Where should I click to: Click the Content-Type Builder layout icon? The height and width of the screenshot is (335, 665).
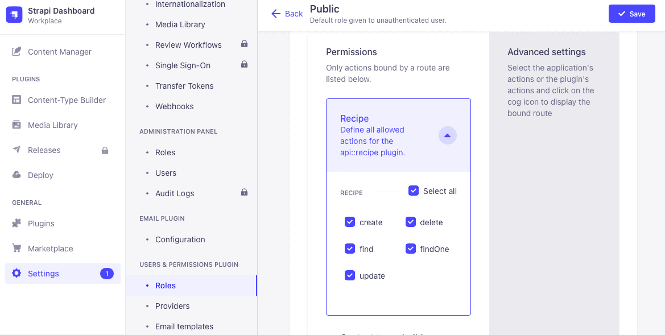[16, 100]
